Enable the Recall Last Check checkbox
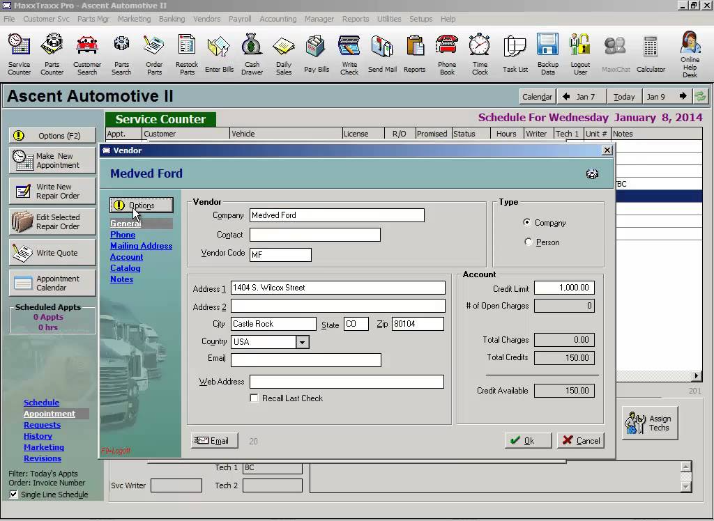The width and height of the screenshot is (714, 521). point(255,398)
